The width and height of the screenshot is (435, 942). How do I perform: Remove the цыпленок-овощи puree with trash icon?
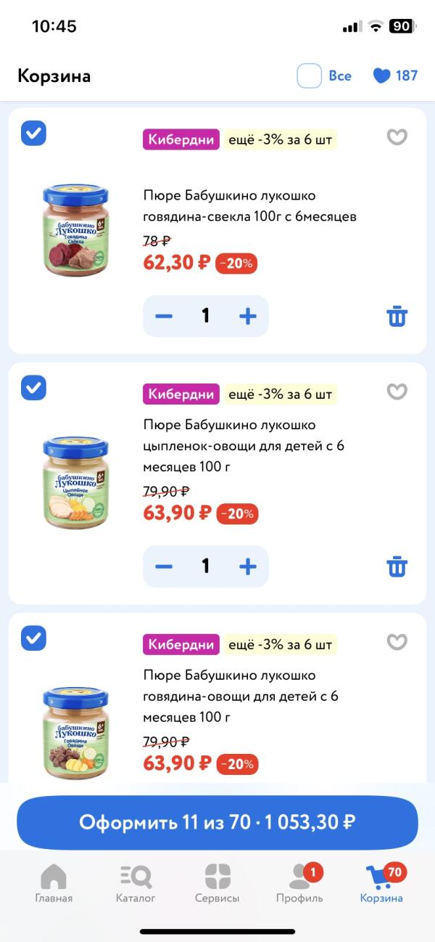point(397,567)
